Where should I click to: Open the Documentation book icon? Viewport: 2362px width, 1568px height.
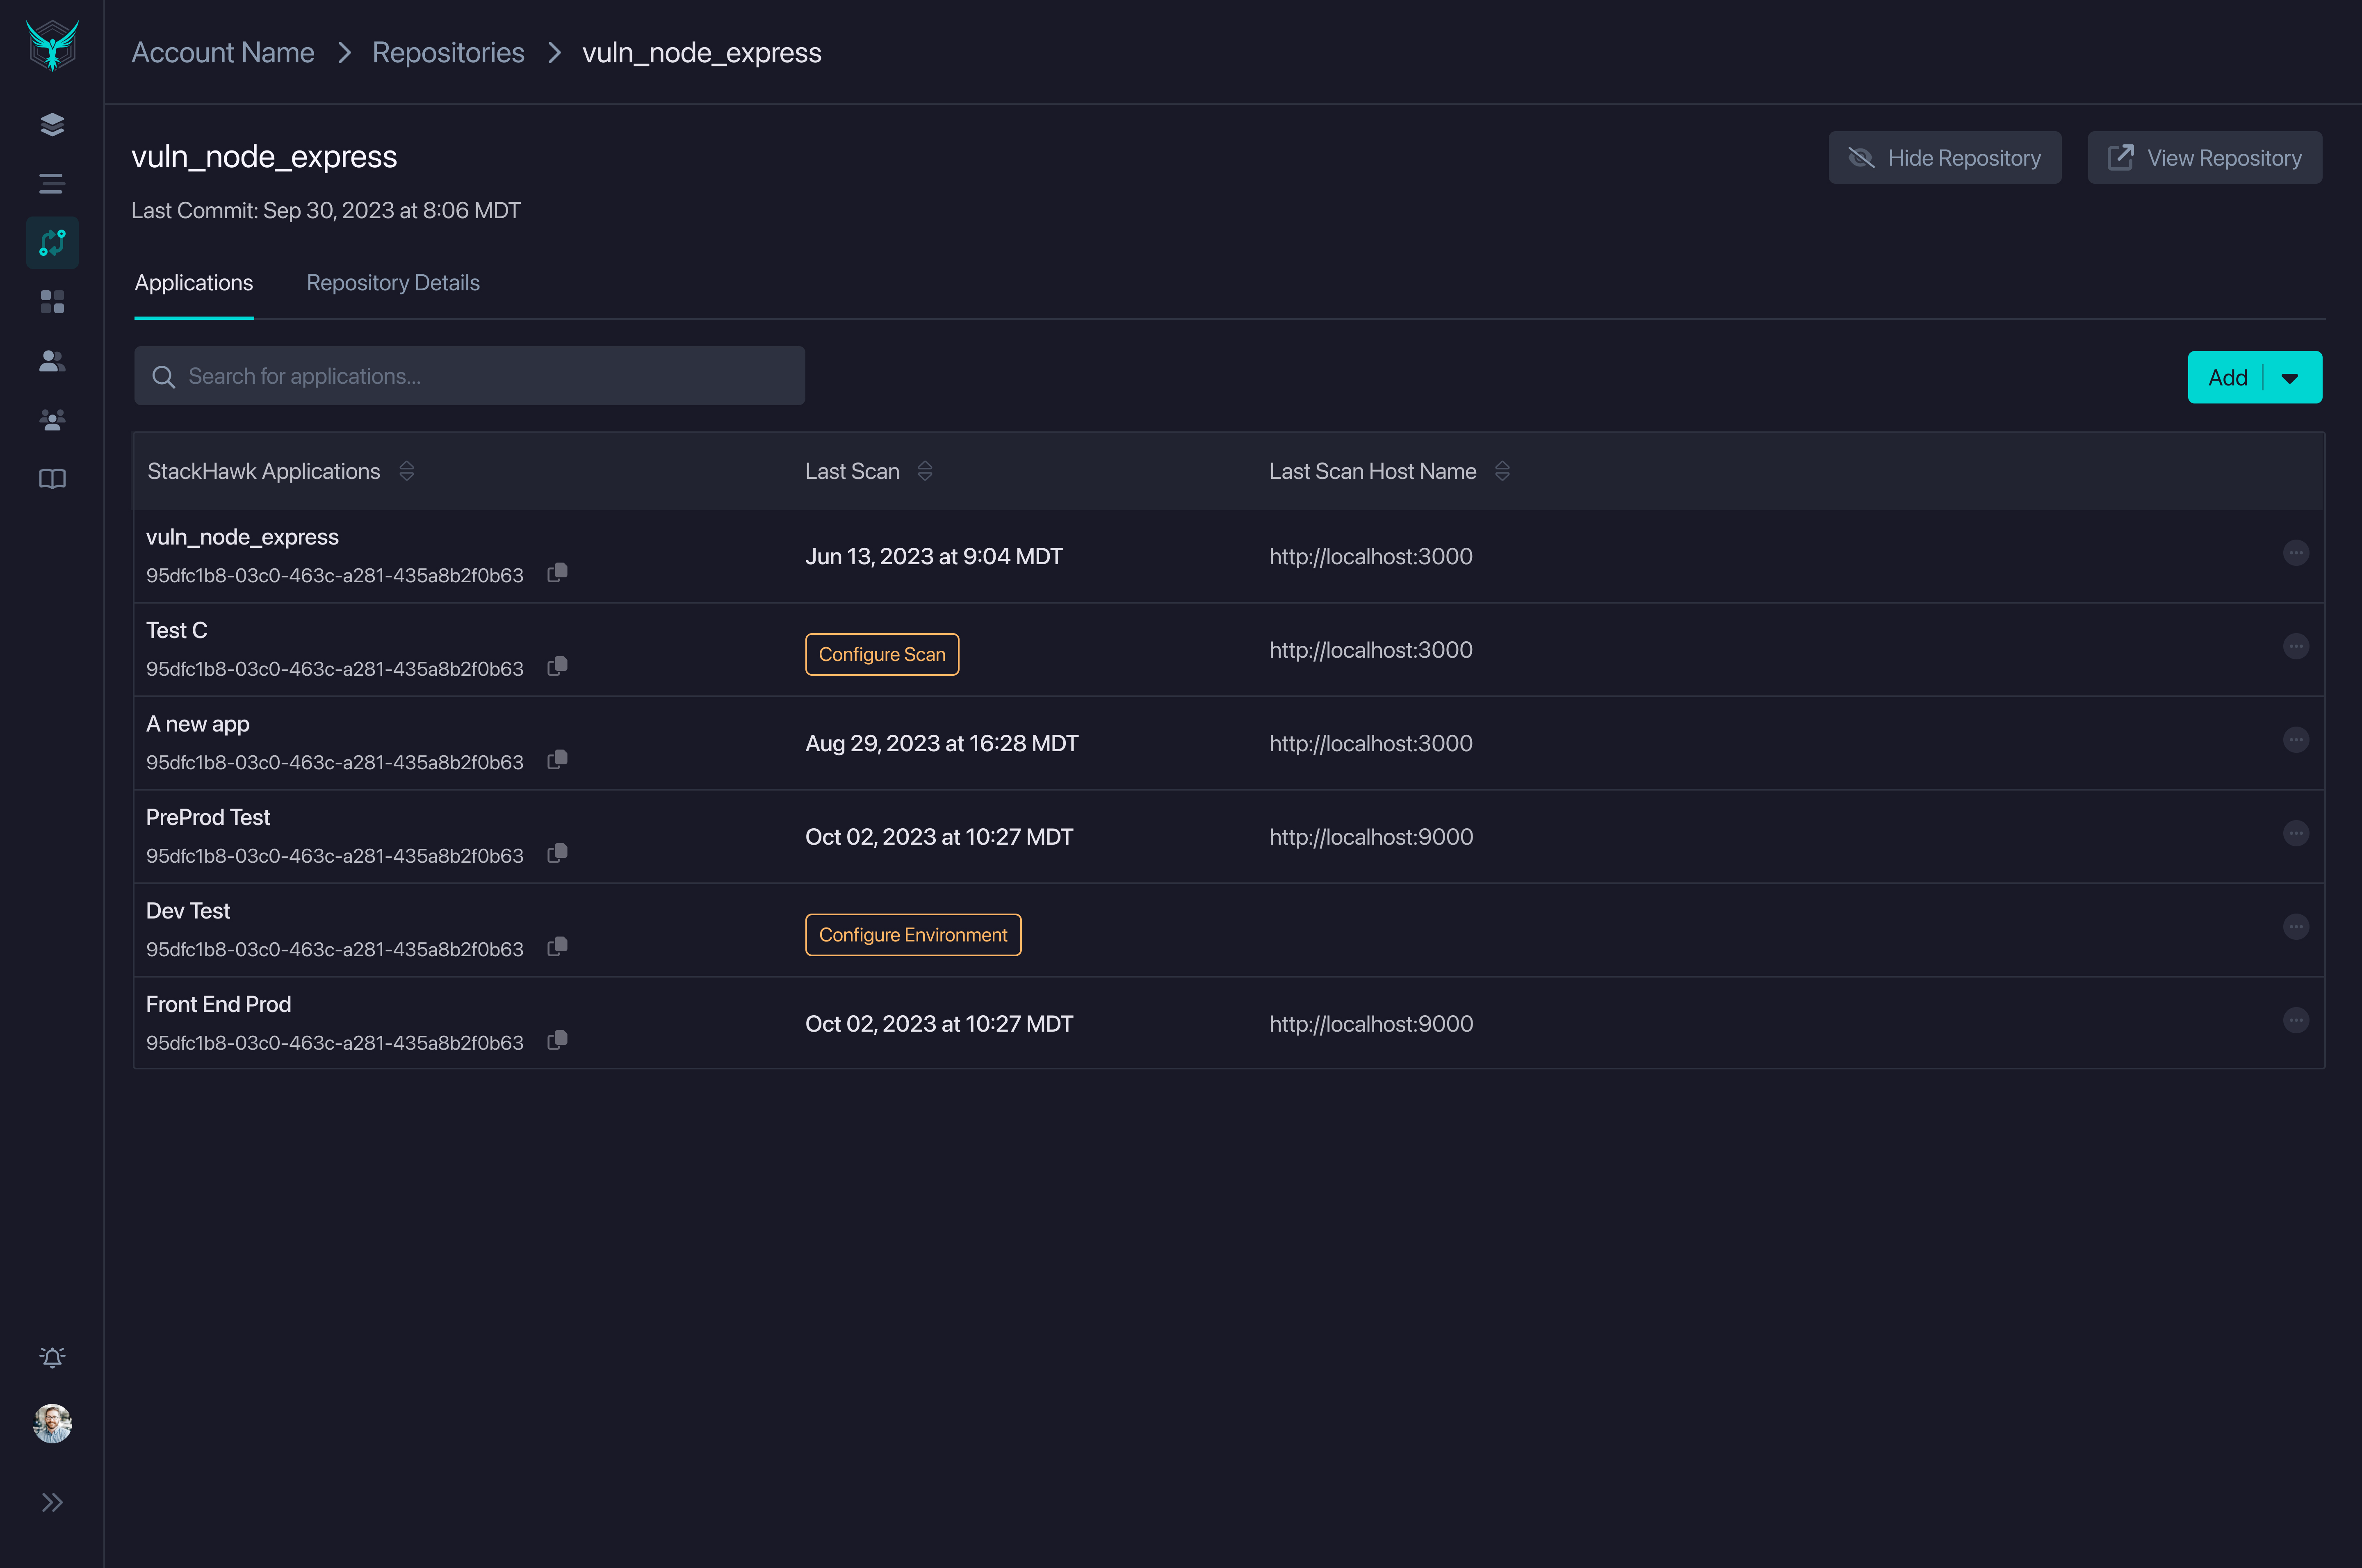pos(52,479)
